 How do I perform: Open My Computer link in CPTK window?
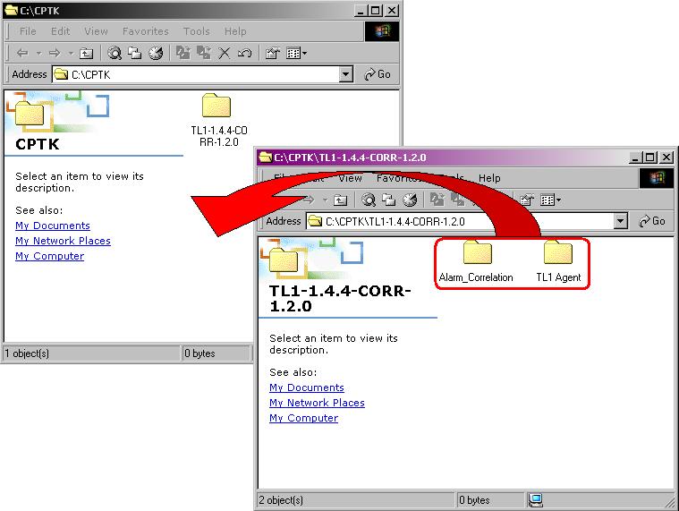pos(49,256)
